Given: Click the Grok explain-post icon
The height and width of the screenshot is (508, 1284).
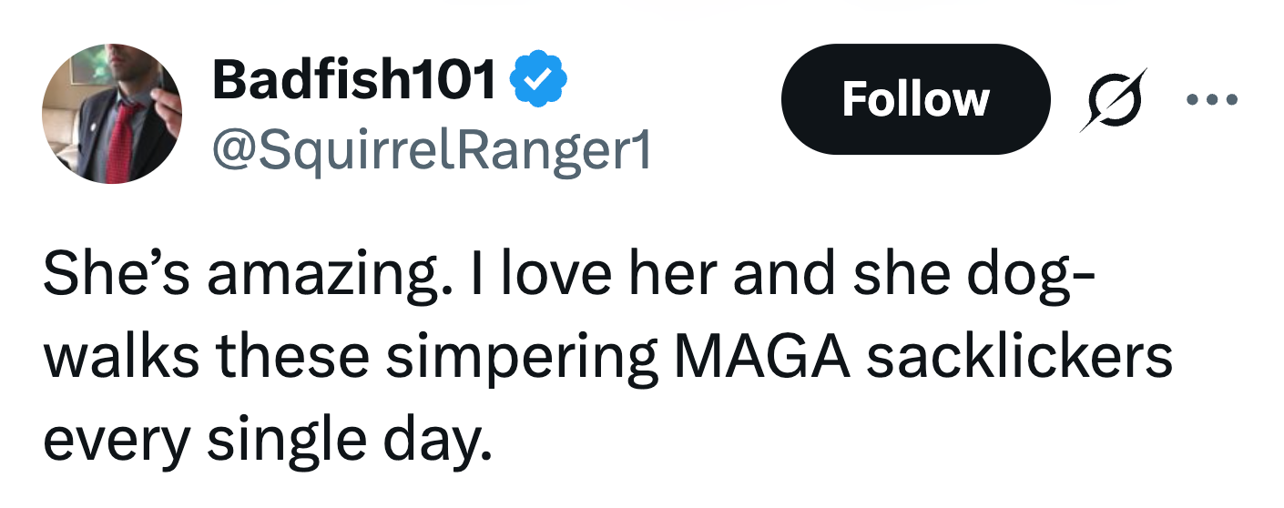Looking at the screenshot, I should click(x=1113, y=99).
